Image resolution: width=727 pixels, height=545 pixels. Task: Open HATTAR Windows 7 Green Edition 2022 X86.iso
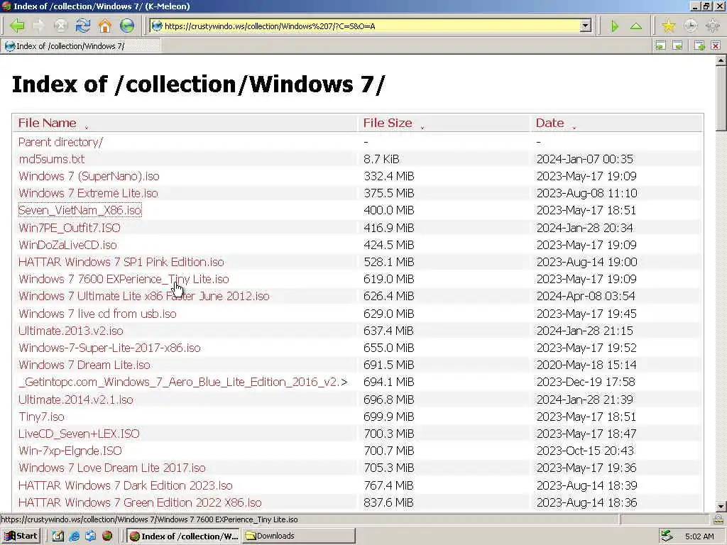pyautogui.click(x=140, y=503)
